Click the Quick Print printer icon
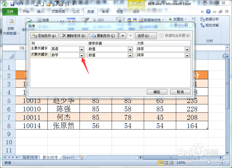232x168 pixels. [61, 4]
